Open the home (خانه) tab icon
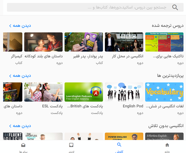The image size is (186, 153). 167,145
